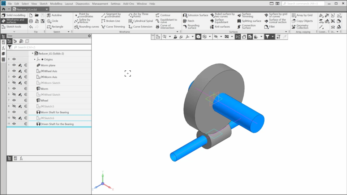Switch to Solid modelling toolset

(14, 15)
